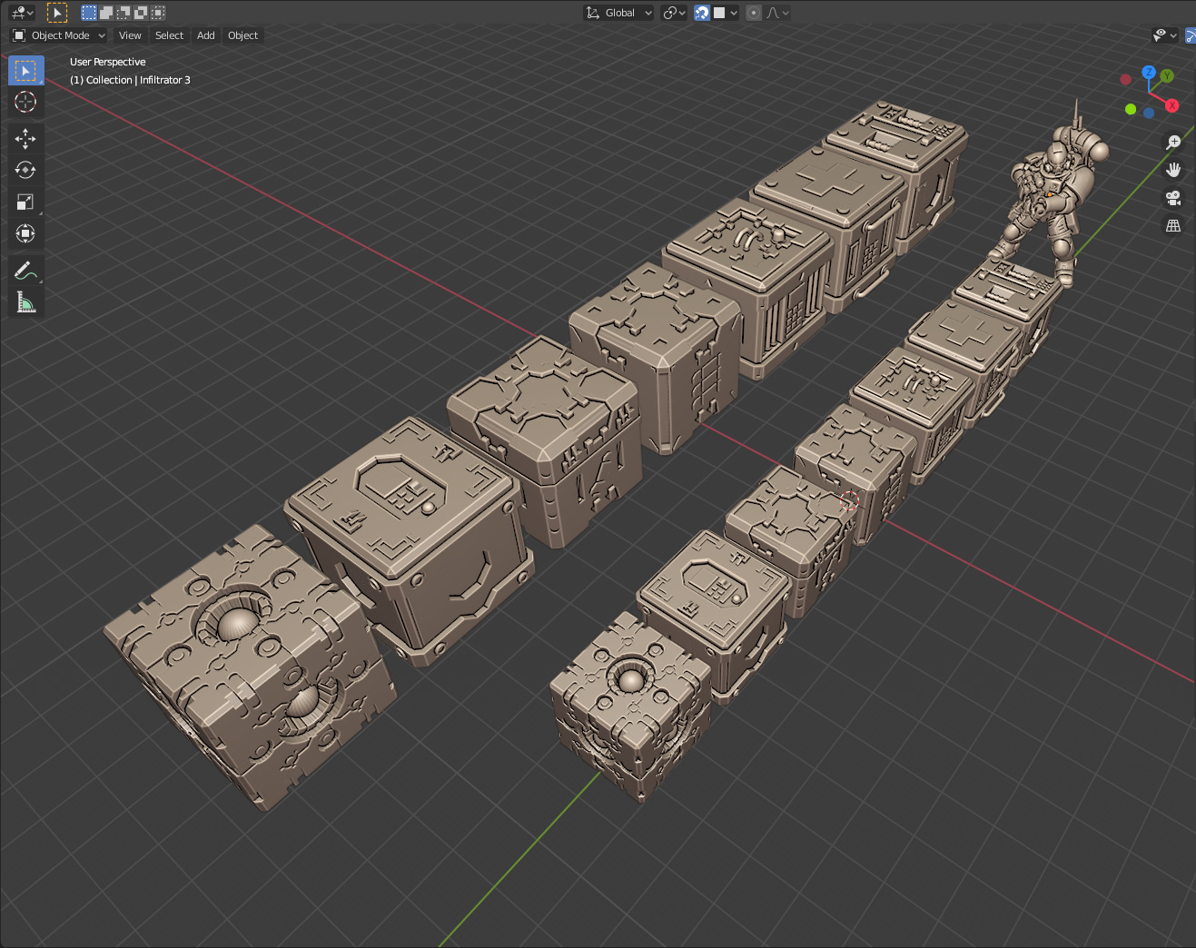The height and width of the screenshot is (948, 1196).
Task: Choose the Scale tool
Action: click(x=25, y=202)
